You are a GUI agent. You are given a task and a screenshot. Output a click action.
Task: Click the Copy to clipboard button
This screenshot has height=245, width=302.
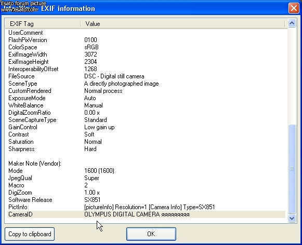(x=30, y=234)
